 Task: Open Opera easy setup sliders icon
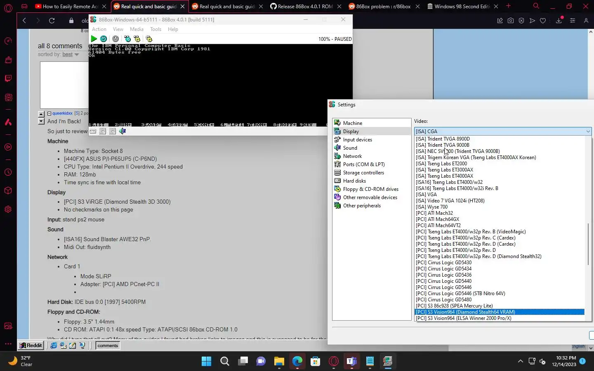click(573, 21)
